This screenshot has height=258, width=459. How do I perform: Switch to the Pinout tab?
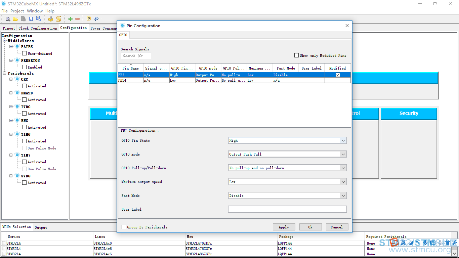coord(9,28)
